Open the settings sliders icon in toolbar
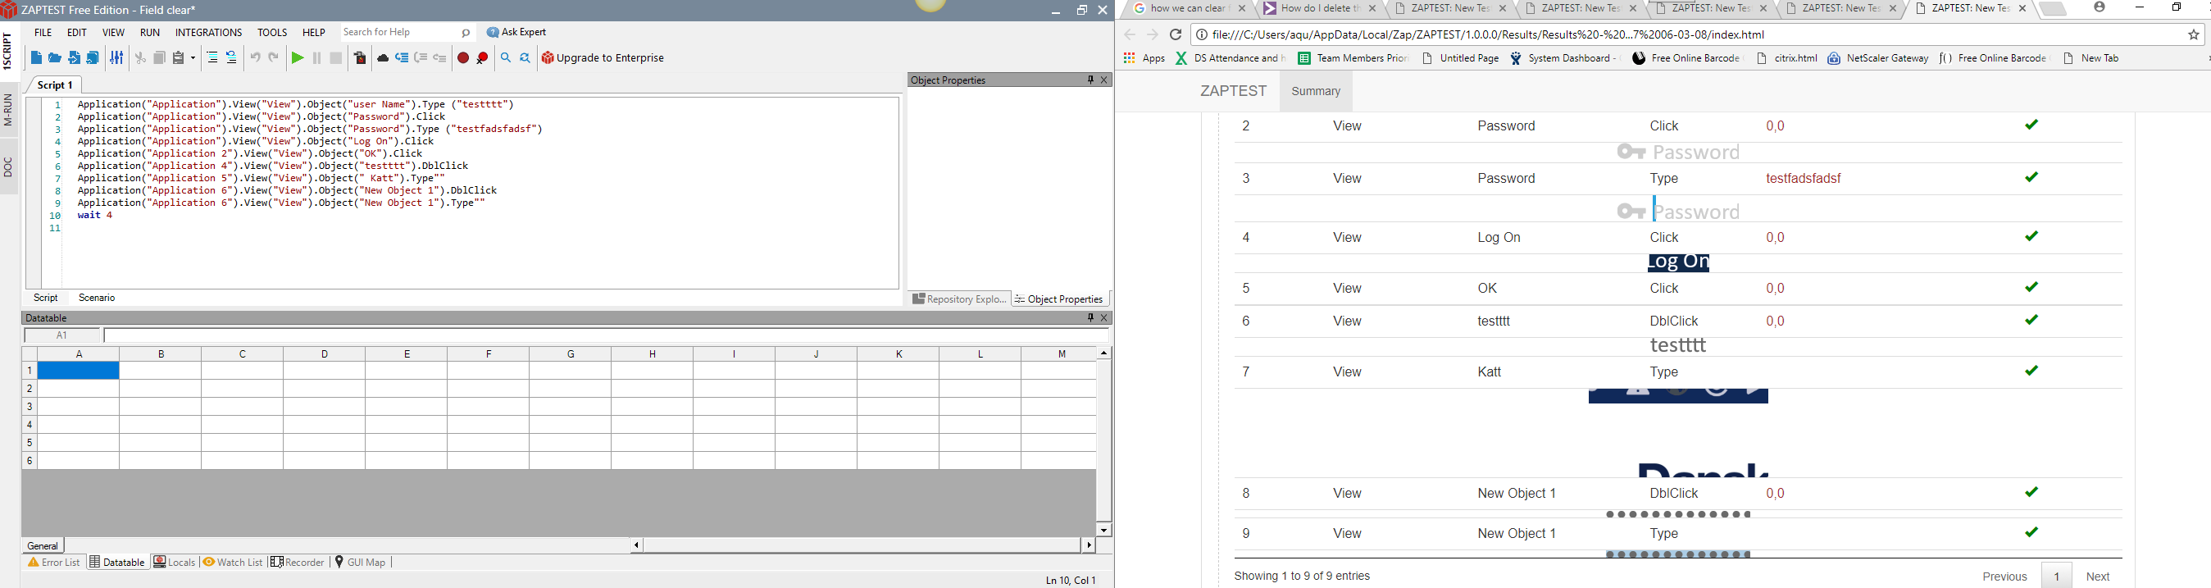The height and width of the screenshot is (588, 2211). coord(116,58)
